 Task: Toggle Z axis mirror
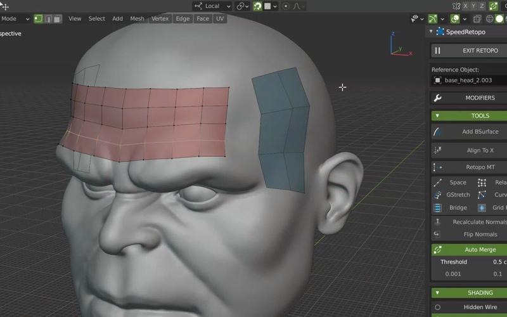pos(482,6)
